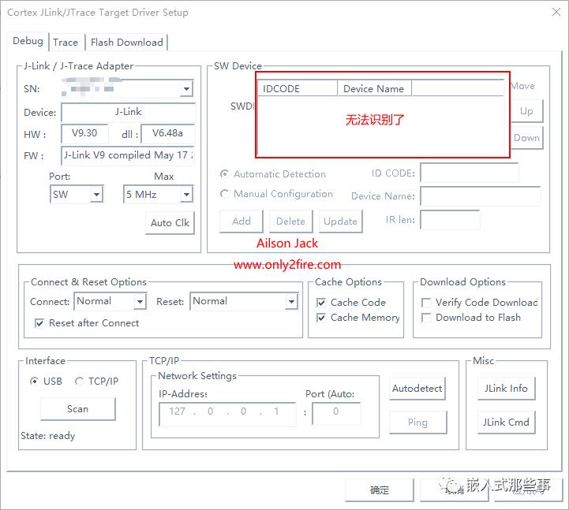Click the Scan button
The image size is (569, 510).
point(77,409)
